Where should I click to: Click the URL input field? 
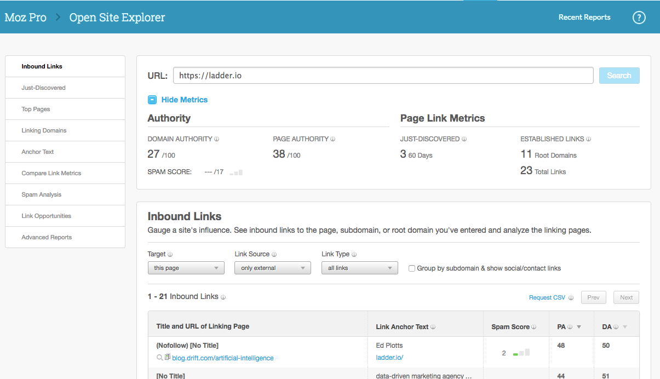click(x=383, y=76)
